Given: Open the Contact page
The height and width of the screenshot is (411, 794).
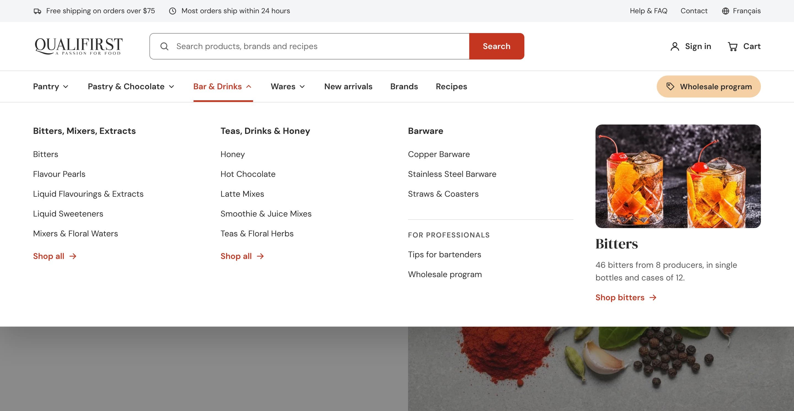Looking at the screenshot, I should click(x=694, y=11).
